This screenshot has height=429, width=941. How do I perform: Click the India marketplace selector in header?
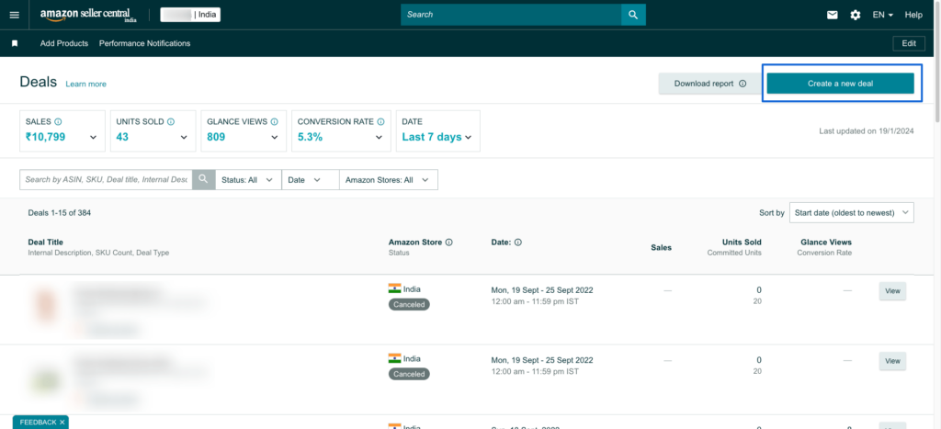190,15
